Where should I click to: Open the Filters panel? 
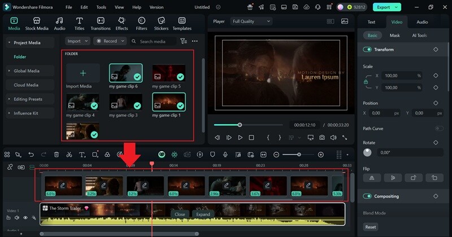click(x=141, y=24)
